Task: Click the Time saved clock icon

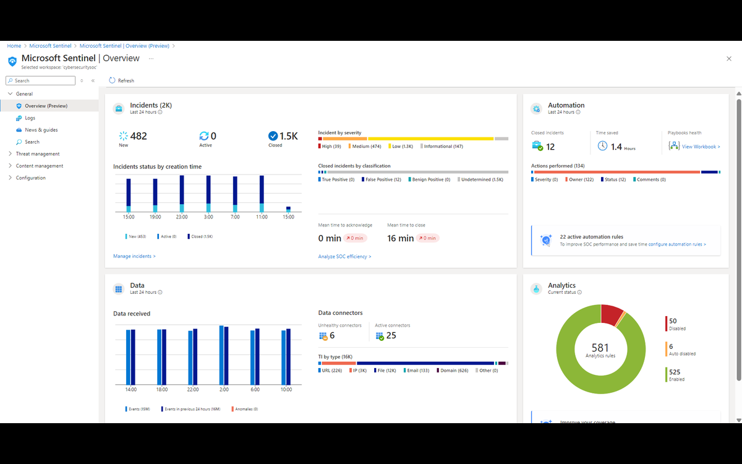Action: pyautogui.click(x=602, y=146)
